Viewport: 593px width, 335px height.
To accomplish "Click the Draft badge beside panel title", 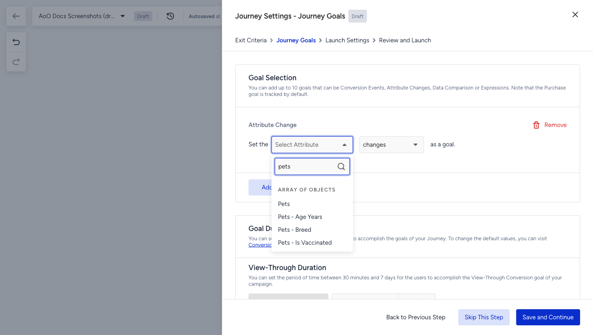I will click(x=357, y=16).
